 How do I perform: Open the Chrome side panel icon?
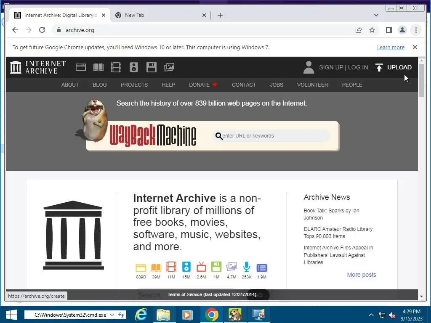click(388, 30)
